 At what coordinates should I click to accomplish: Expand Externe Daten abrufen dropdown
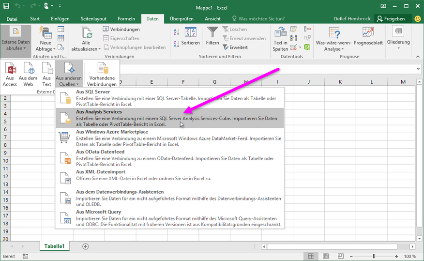[x=15, y=41]
